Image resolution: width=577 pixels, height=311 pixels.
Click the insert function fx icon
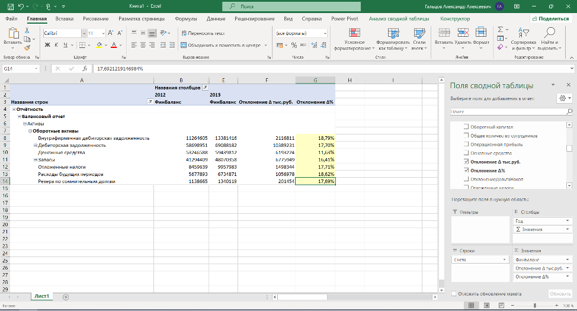85,69
